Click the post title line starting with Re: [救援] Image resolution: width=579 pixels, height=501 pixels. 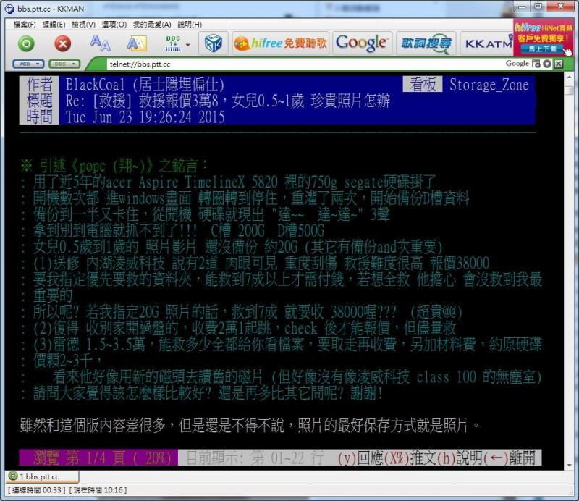227,101
